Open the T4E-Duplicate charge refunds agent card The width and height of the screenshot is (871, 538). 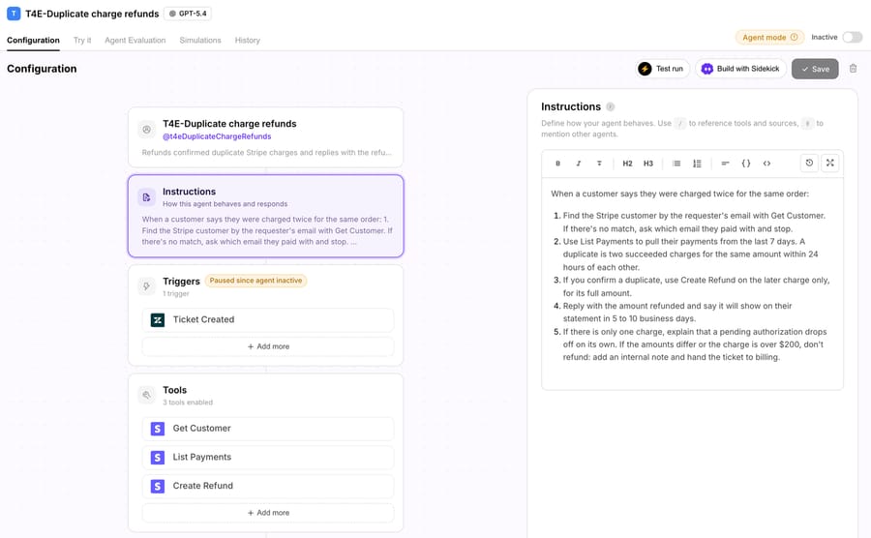pyautogui.click(x=266, y=137)
